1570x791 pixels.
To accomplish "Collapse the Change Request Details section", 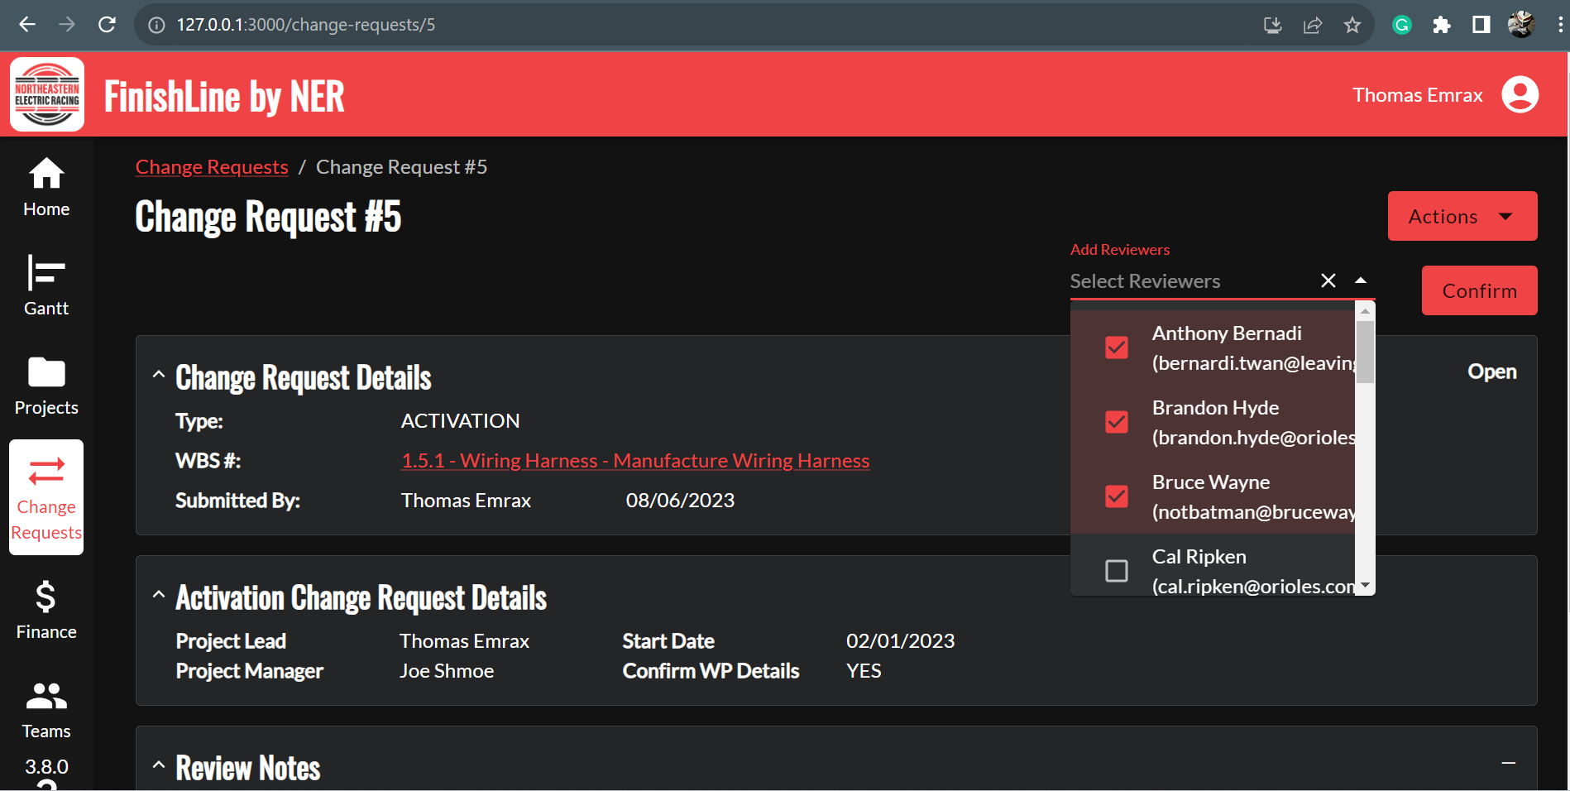I will [159, 375].
